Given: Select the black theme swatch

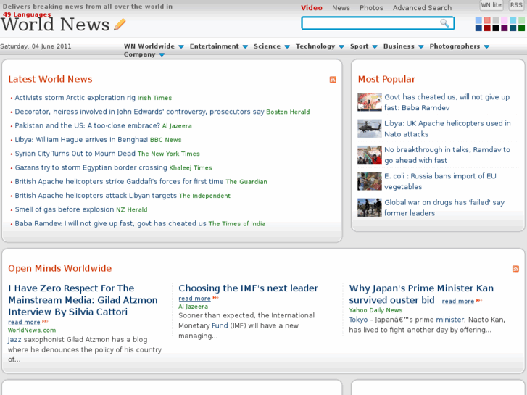Looking at the screenshot, I should coord(495,28).
